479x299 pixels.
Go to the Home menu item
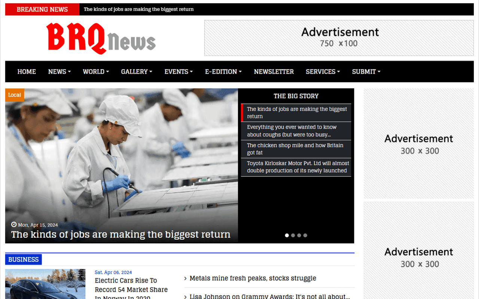pyautogui.click(x=27, y=72)
